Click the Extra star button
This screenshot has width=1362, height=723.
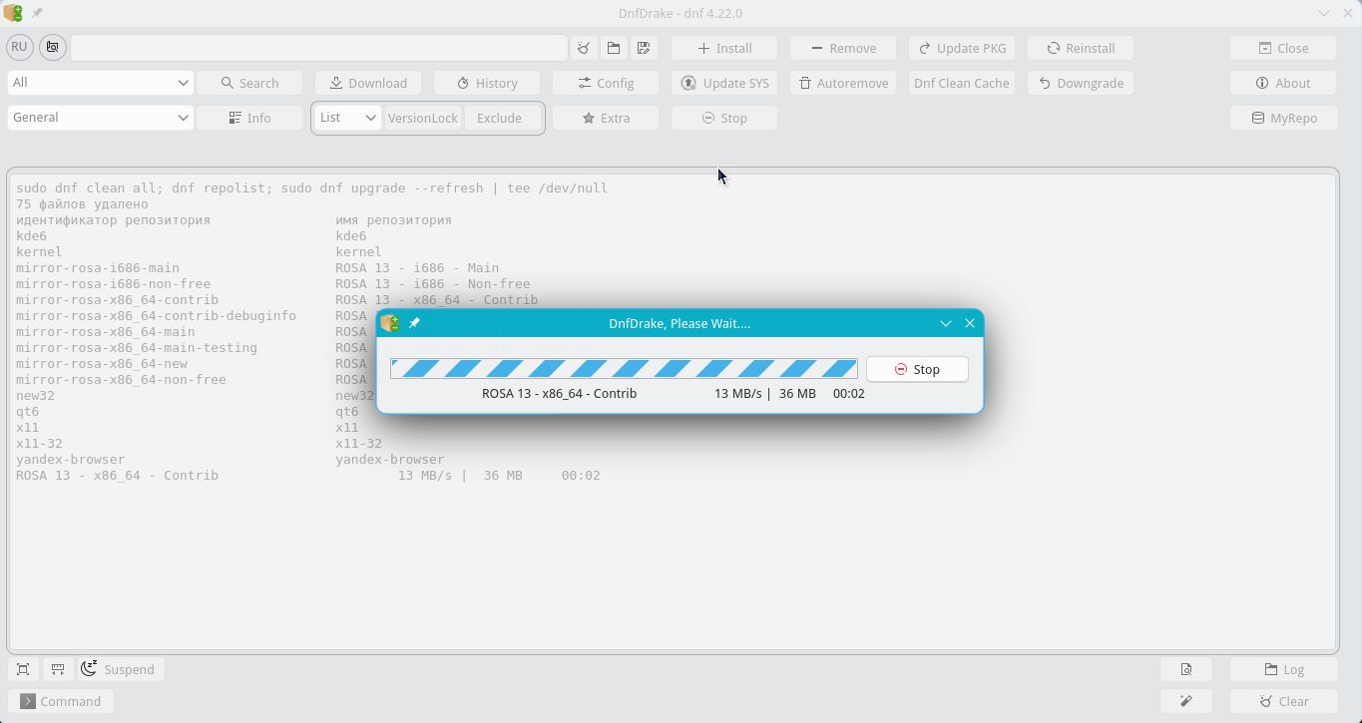(x=606, y=118)
